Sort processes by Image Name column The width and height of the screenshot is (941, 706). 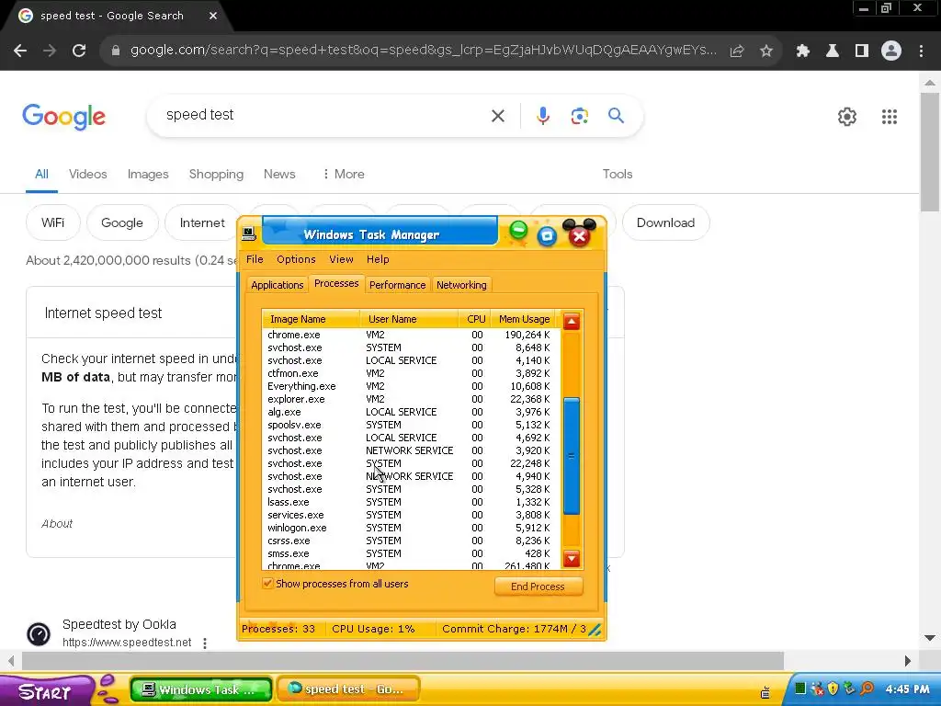tap(311, 319)
